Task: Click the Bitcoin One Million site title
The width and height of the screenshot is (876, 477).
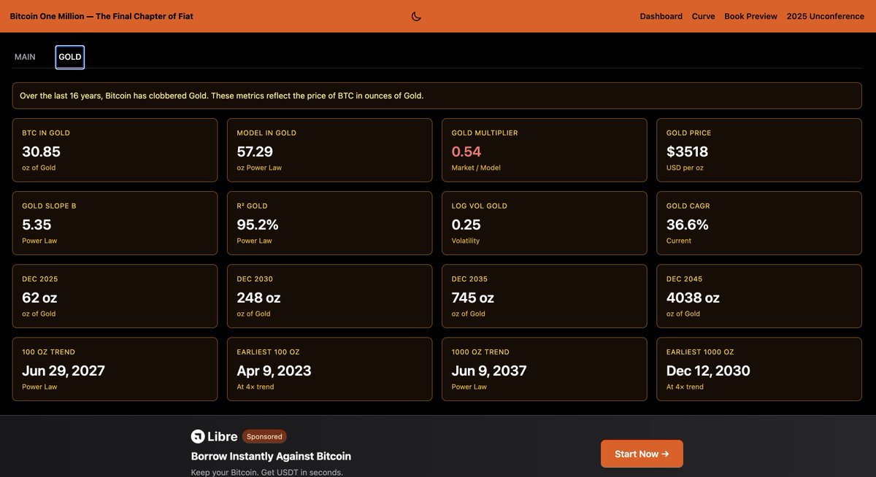Action: (x=101, y=16)
